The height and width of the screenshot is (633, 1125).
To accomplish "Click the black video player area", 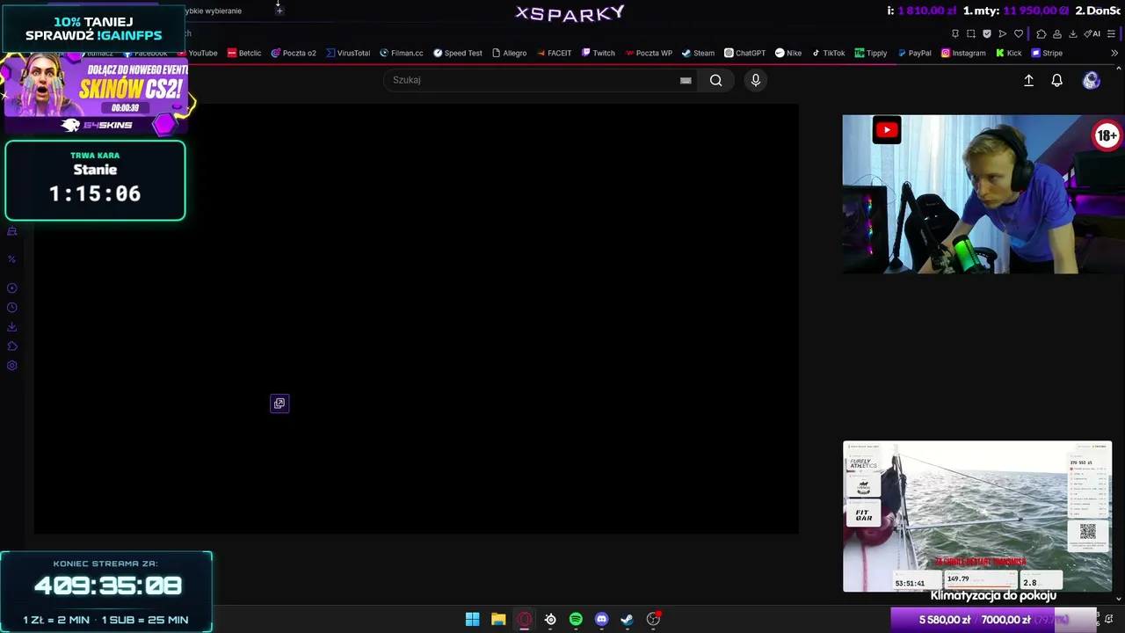I will 417,319.
